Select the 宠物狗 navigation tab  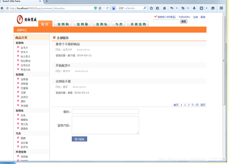tap(63, 24)
